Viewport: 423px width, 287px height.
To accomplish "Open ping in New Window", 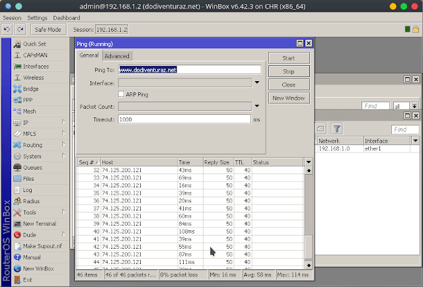I will click(x=289, y=98).
